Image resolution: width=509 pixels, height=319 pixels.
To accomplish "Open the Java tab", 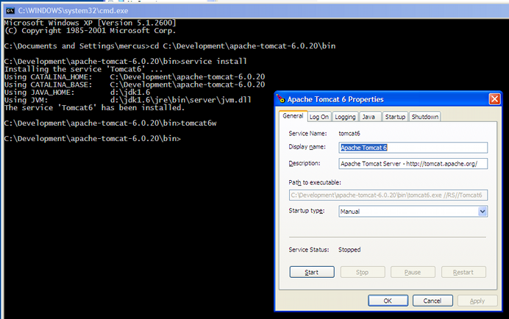I will tap(370, 117).
